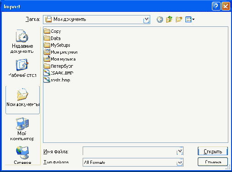The image size is (232, 172).
Task: Go back to the previous folder
Action: [160, 20]
